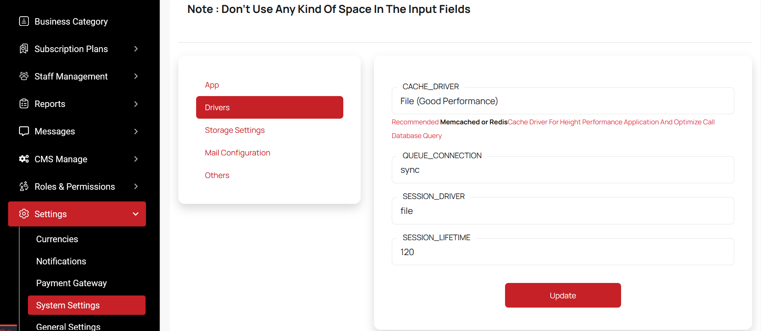Switch to the Storage Settings tab

pos(235,130)
